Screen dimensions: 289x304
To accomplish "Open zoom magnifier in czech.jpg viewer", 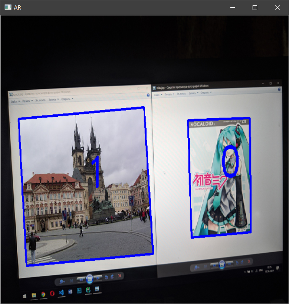I will [62, 281].
